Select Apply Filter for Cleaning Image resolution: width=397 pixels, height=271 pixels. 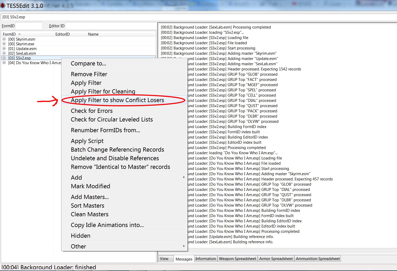[103, 91]
